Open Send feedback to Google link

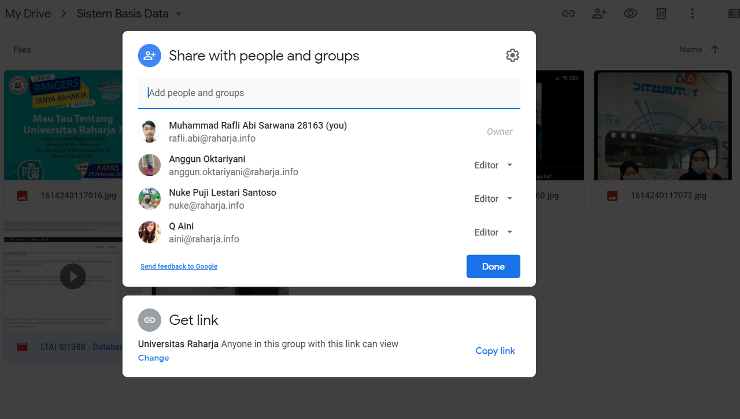click(179, 266)
